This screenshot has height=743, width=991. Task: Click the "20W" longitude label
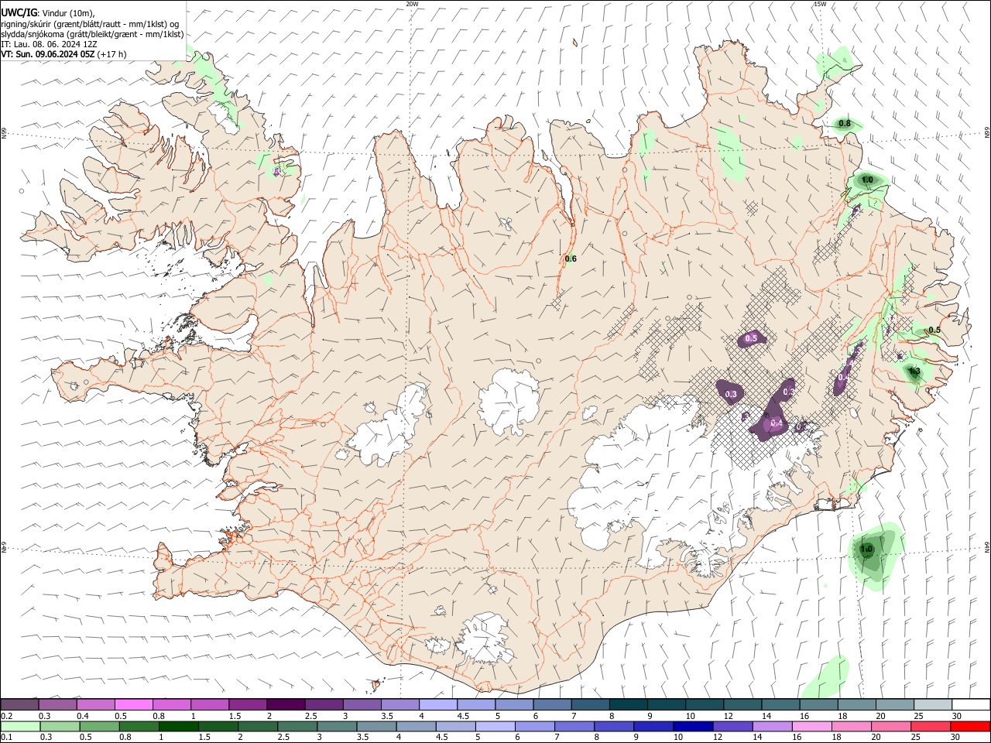click(x=412, y=4)
